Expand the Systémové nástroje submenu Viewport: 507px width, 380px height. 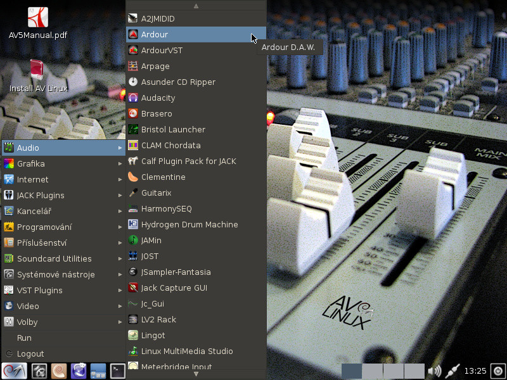[63, 274]
